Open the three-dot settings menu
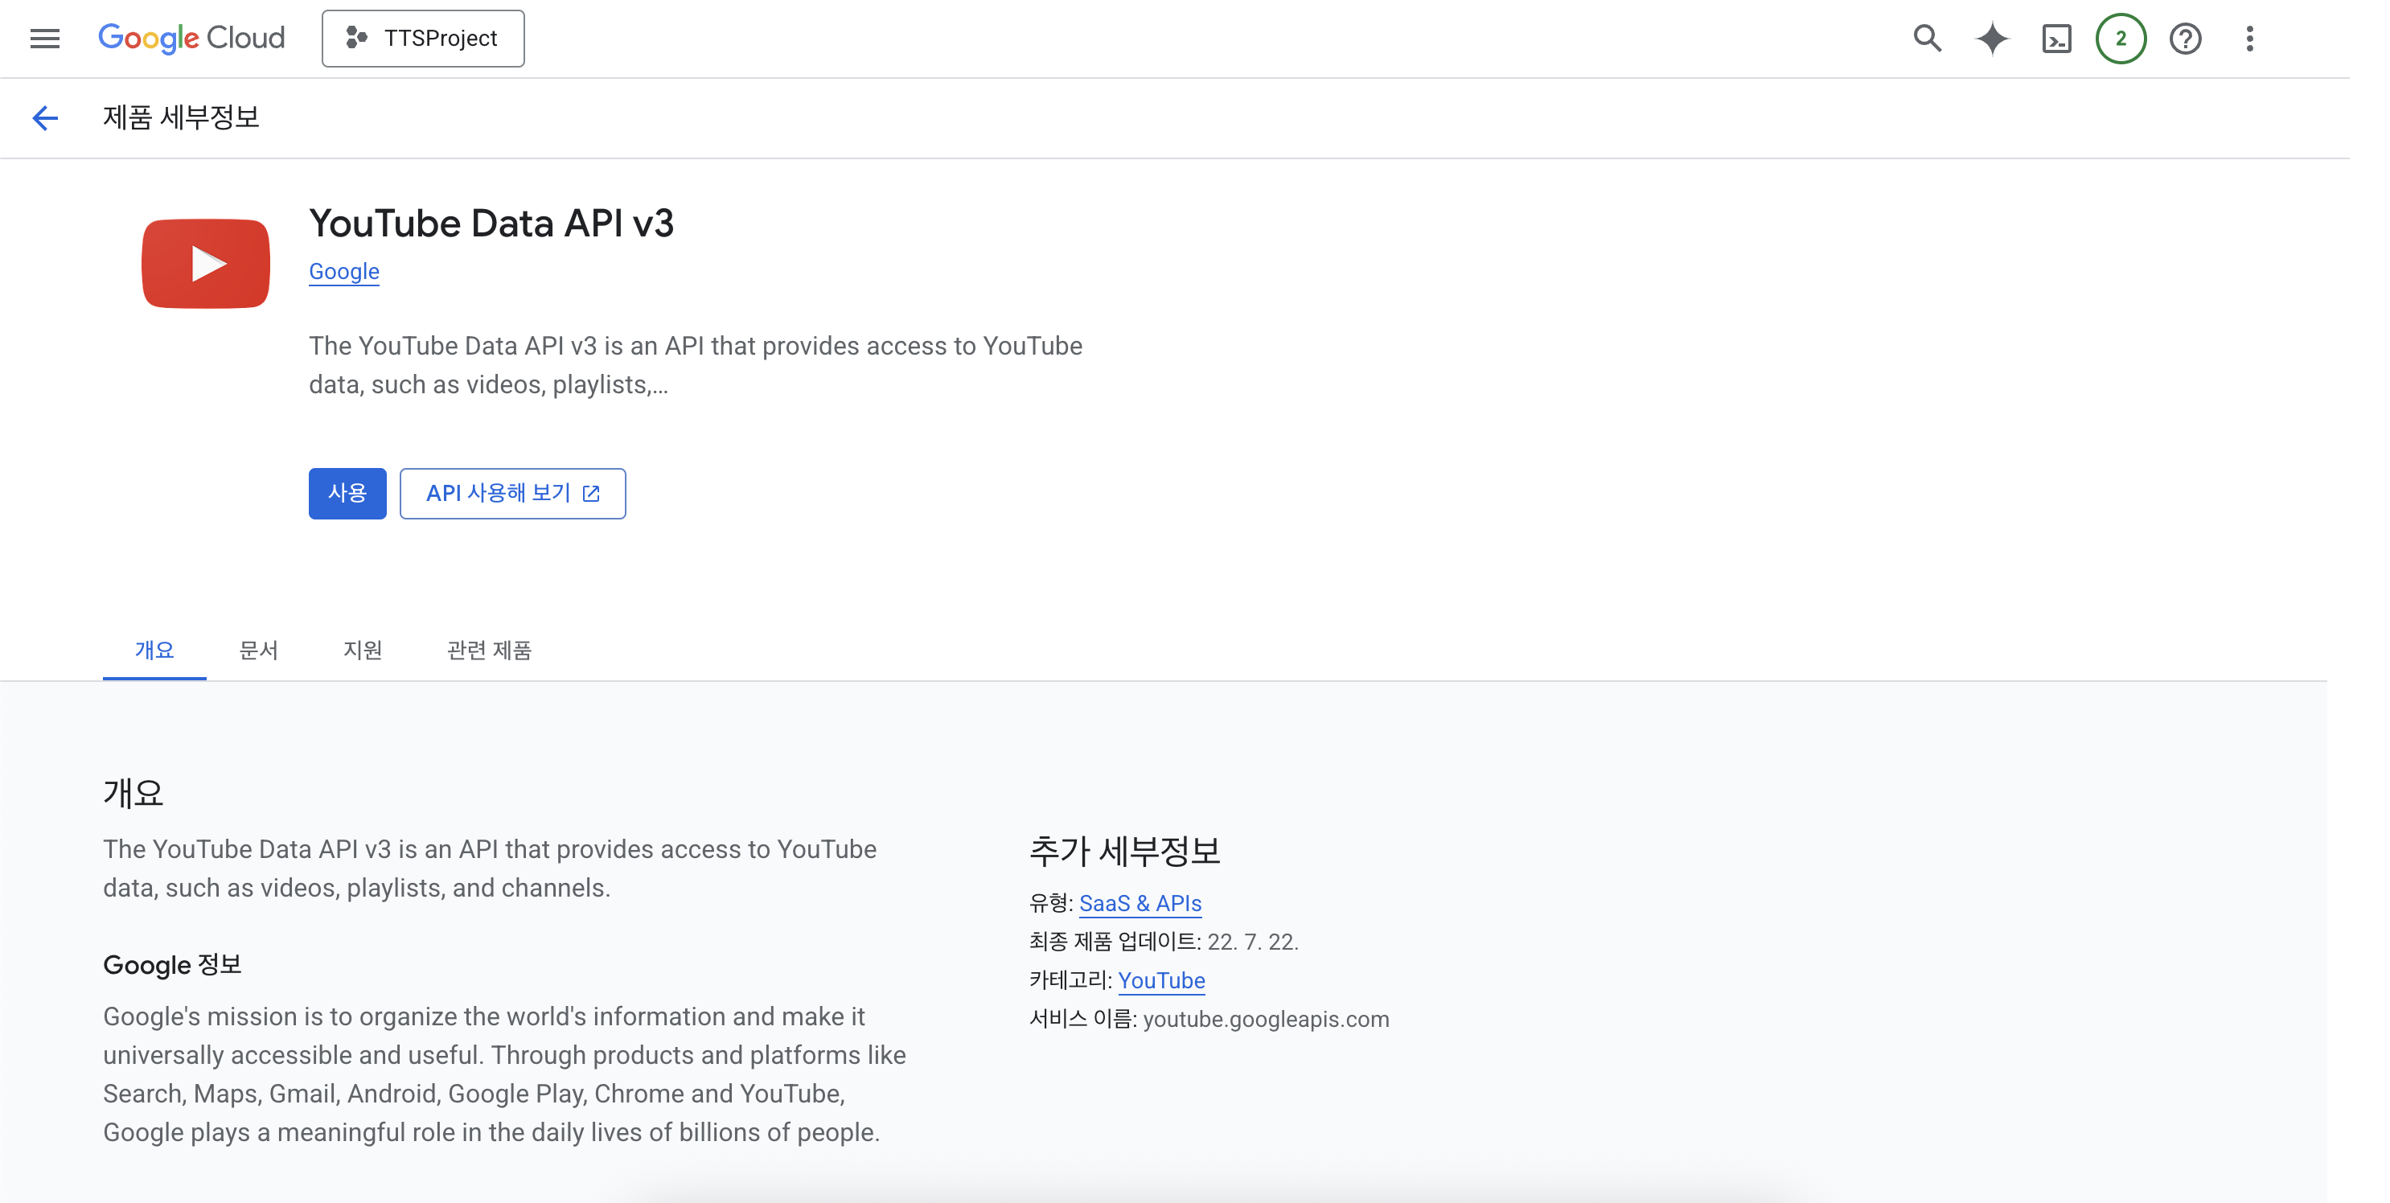2390x1203 pixels. click(x=2250, y=38)
